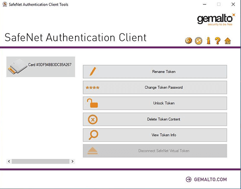Click the horizontal scrollbar track
The image size is (241, 189).
(x=41, y=161)
